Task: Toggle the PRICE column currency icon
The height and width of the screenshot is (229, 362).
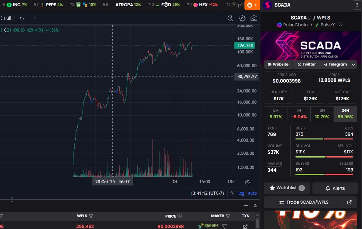Action: pyautogui.click(x=180, y=216)
